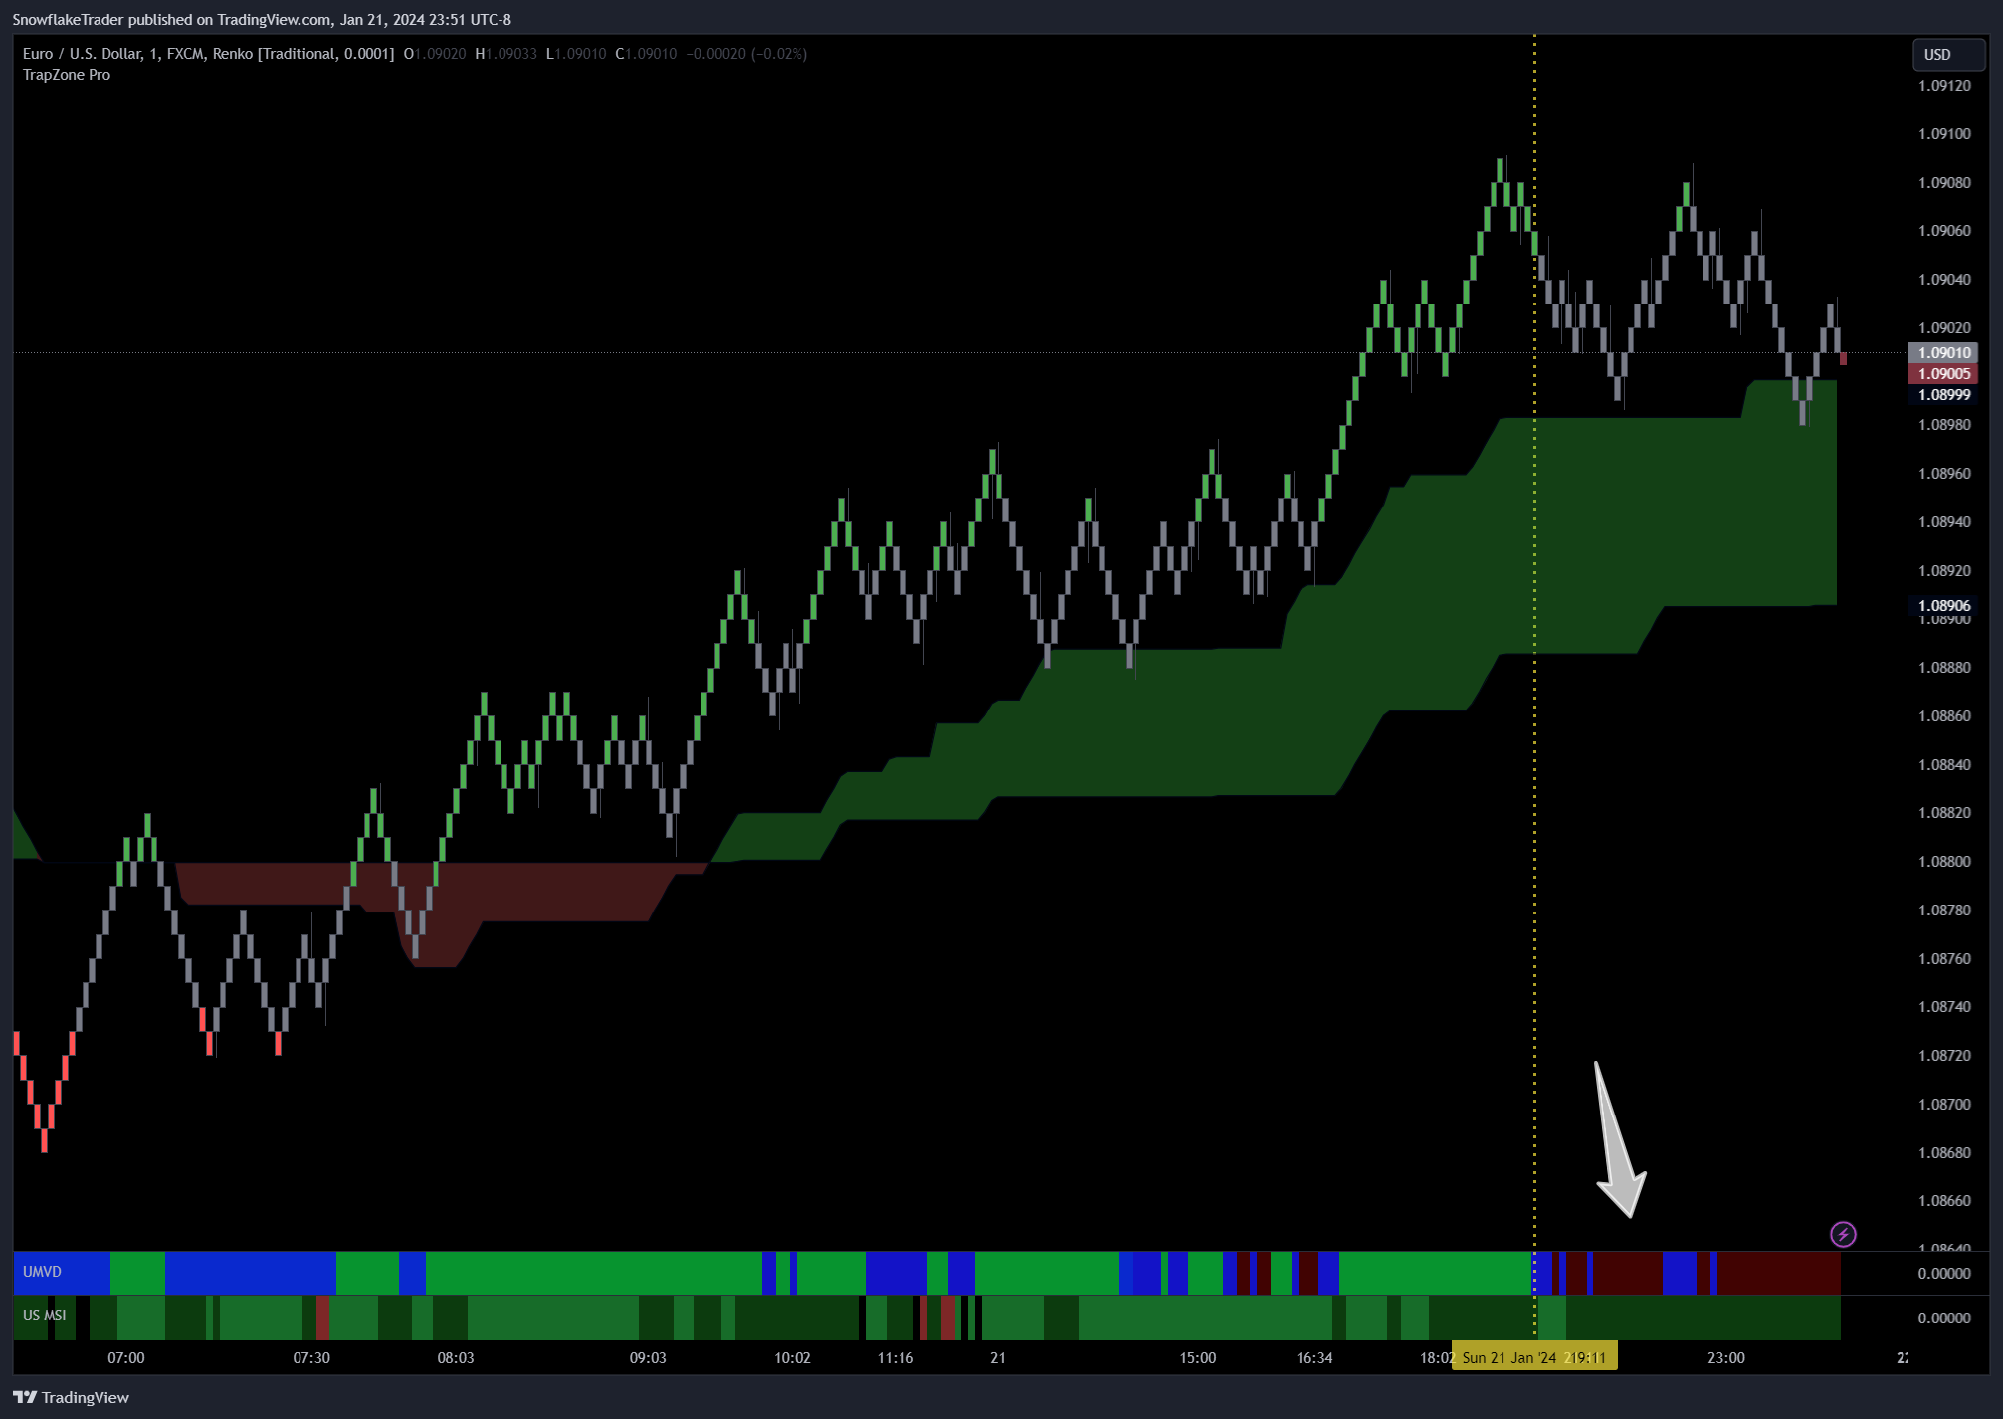2003x1419 pixels.
Task: Click the UMVD pane 0.00000 value
Action: click(x=1944, y=1273)
